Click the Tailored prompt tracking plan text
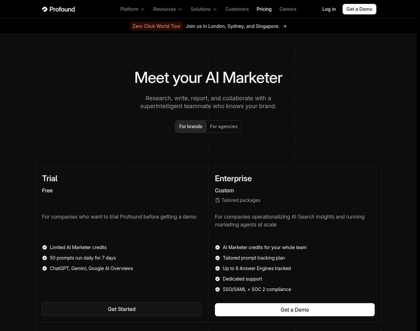Screen dimensions: 420x331 (x=254, y=258)
